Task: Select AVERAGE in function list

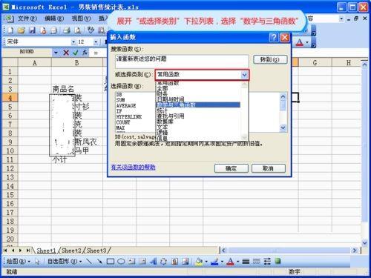Action: (x=126, y=105)
